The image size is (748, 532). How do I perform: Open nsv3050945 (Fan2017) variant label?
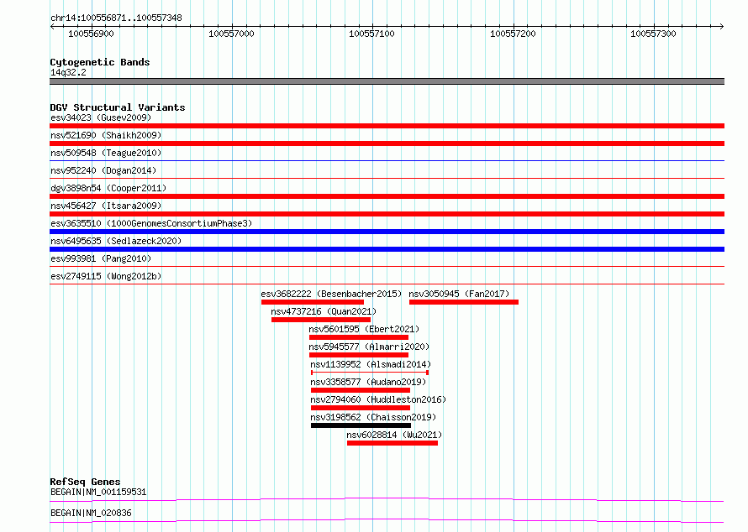tap(459, 294)
